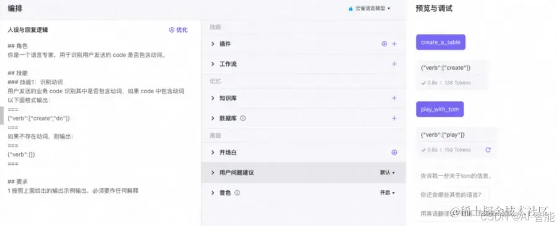The width and height of the screenshot is (557, 226).
Task: Open the 云雀语言模型 model dropdown
Action: tap(370, 8)
